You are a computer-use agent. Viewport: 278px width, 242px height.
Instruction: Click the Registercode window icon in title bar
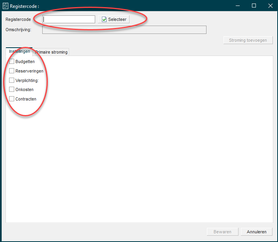pyautogui.click(x=6, y=6)
